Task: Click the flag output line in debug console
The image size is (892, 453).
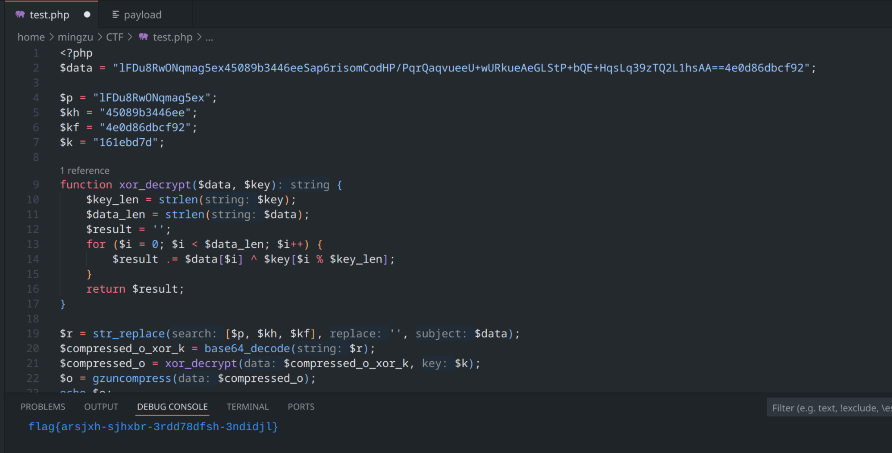Action: tap(153, 427)
